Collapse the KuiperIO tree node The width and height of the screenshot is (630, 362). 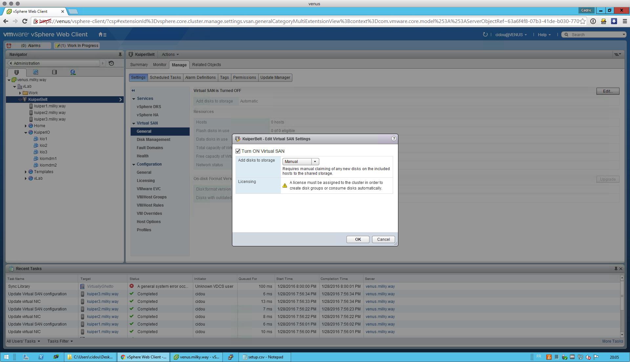click(26, 132)
